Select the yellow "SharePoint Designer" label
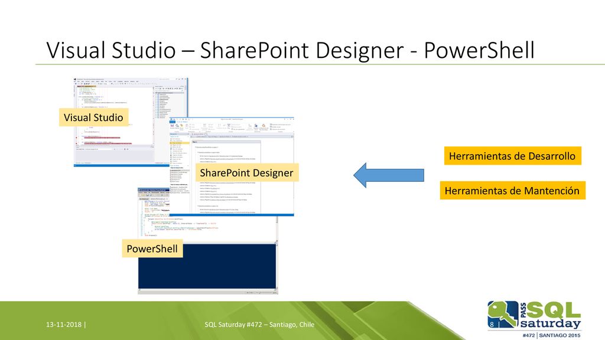This screenshot has width=605, height=340. [x=246, y=173]
